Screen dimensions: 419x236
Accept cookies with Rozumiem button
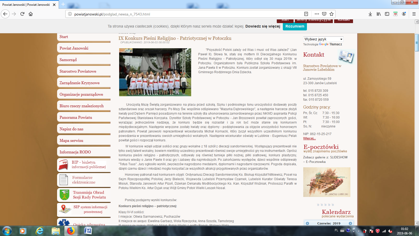295,26
